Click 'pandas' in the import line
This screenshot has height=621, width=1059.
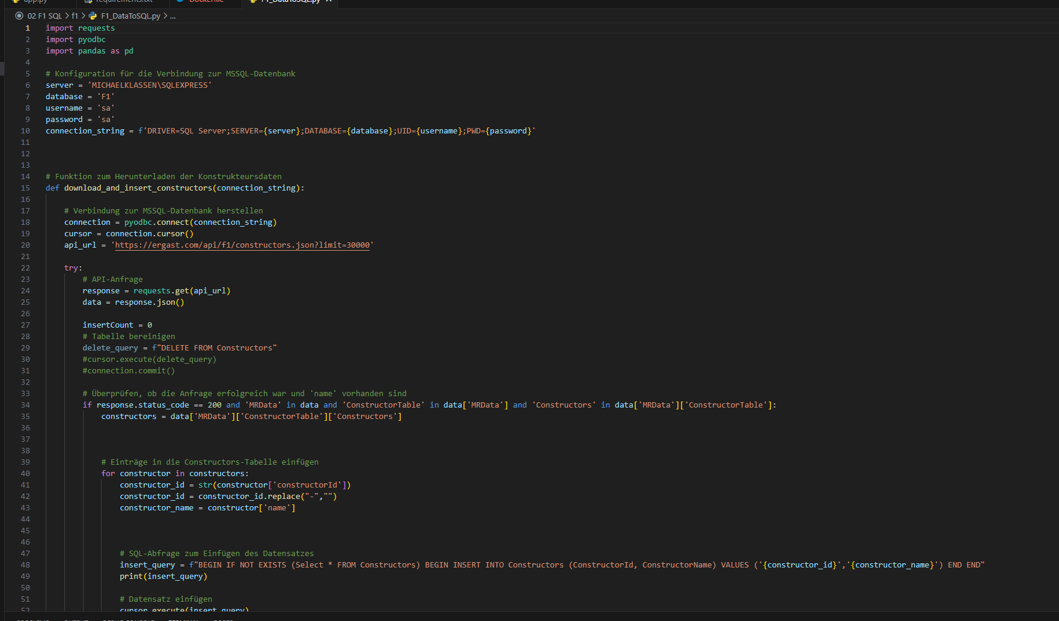(x=92, y=51)
